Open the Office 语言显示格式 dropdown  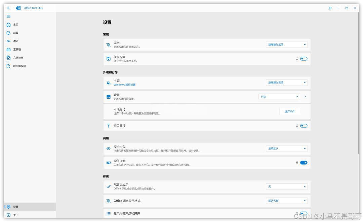point(287,201)
